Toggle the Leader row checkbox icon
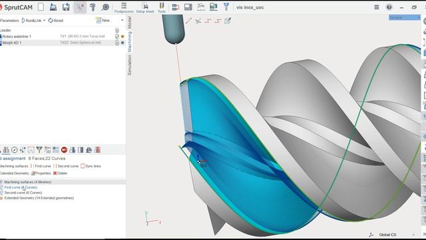Image resolution: width=426 pixels, height=240 pixels. [117, 30]
